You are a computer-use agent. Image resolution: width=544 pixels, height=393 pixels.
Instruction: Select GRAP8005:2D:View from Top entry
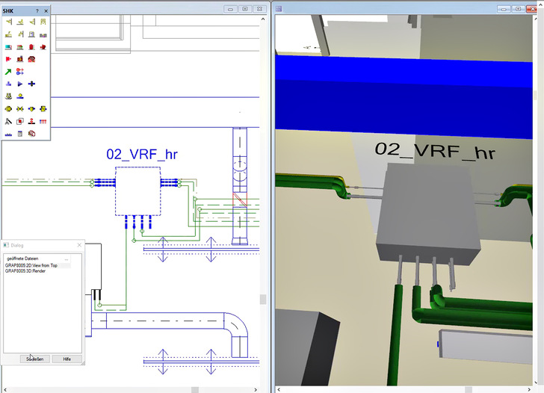point(31,265)
